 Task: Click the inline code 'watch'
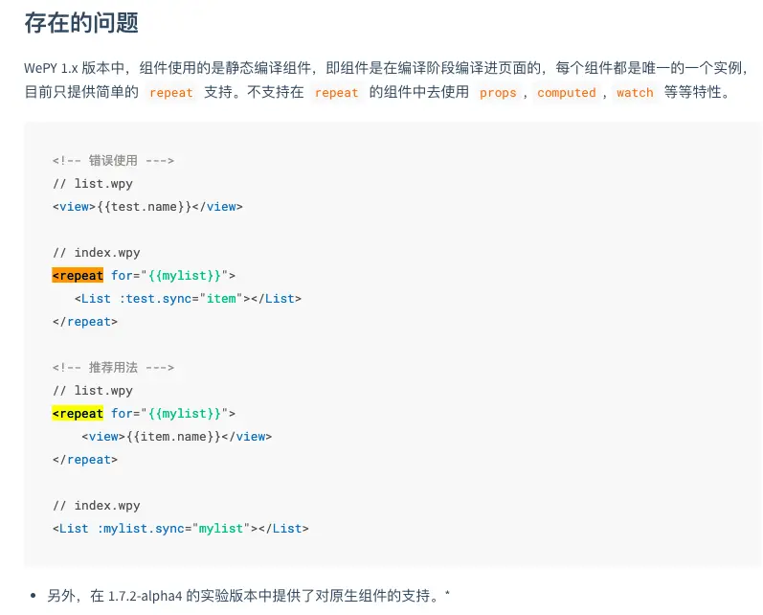pyautogui.click(x=635, y=93)
